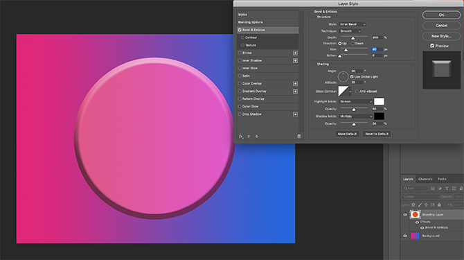Enable the Outer Glow effect
464x260 pixels.
[240, 107]
